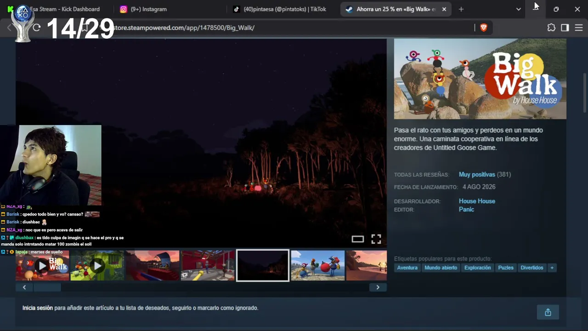Click the Big Walk header capsule image
The height and width of the screenshot is (331, 588).
pyautogui.click(x=480, y=79)
